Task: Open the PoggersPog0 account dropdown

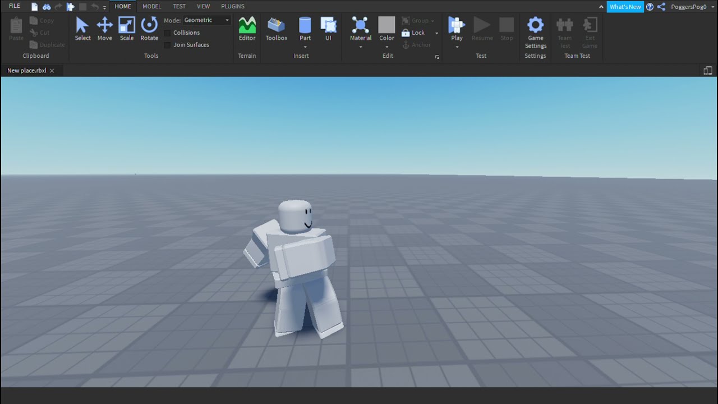Action: pyautogui.click(x=692, y=7)
